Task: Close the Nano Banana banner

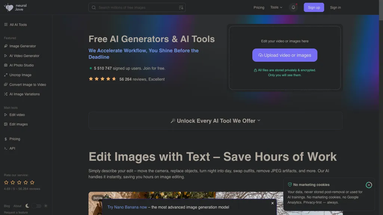Action: coord(272,203)
